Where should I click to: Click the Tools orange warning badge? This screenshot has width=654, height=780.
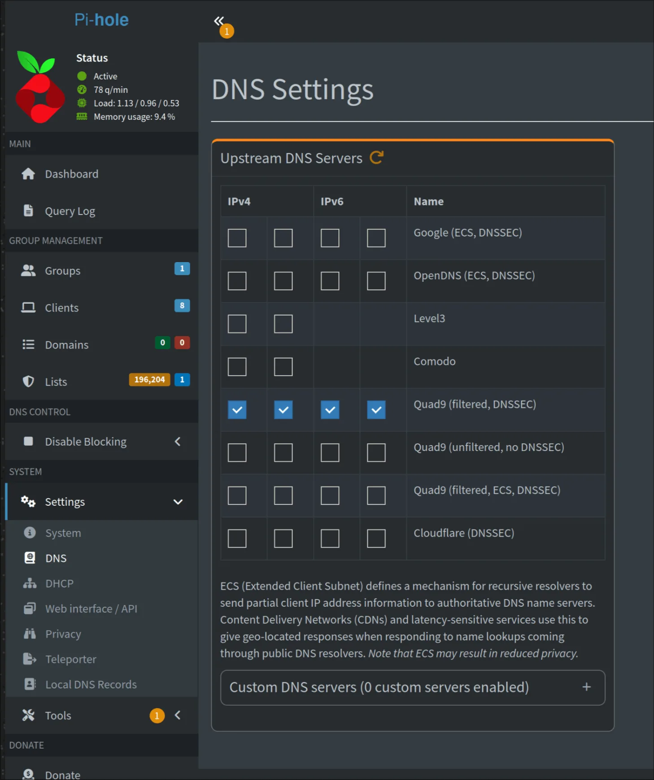pyautogui.click(x=157, y=715)
